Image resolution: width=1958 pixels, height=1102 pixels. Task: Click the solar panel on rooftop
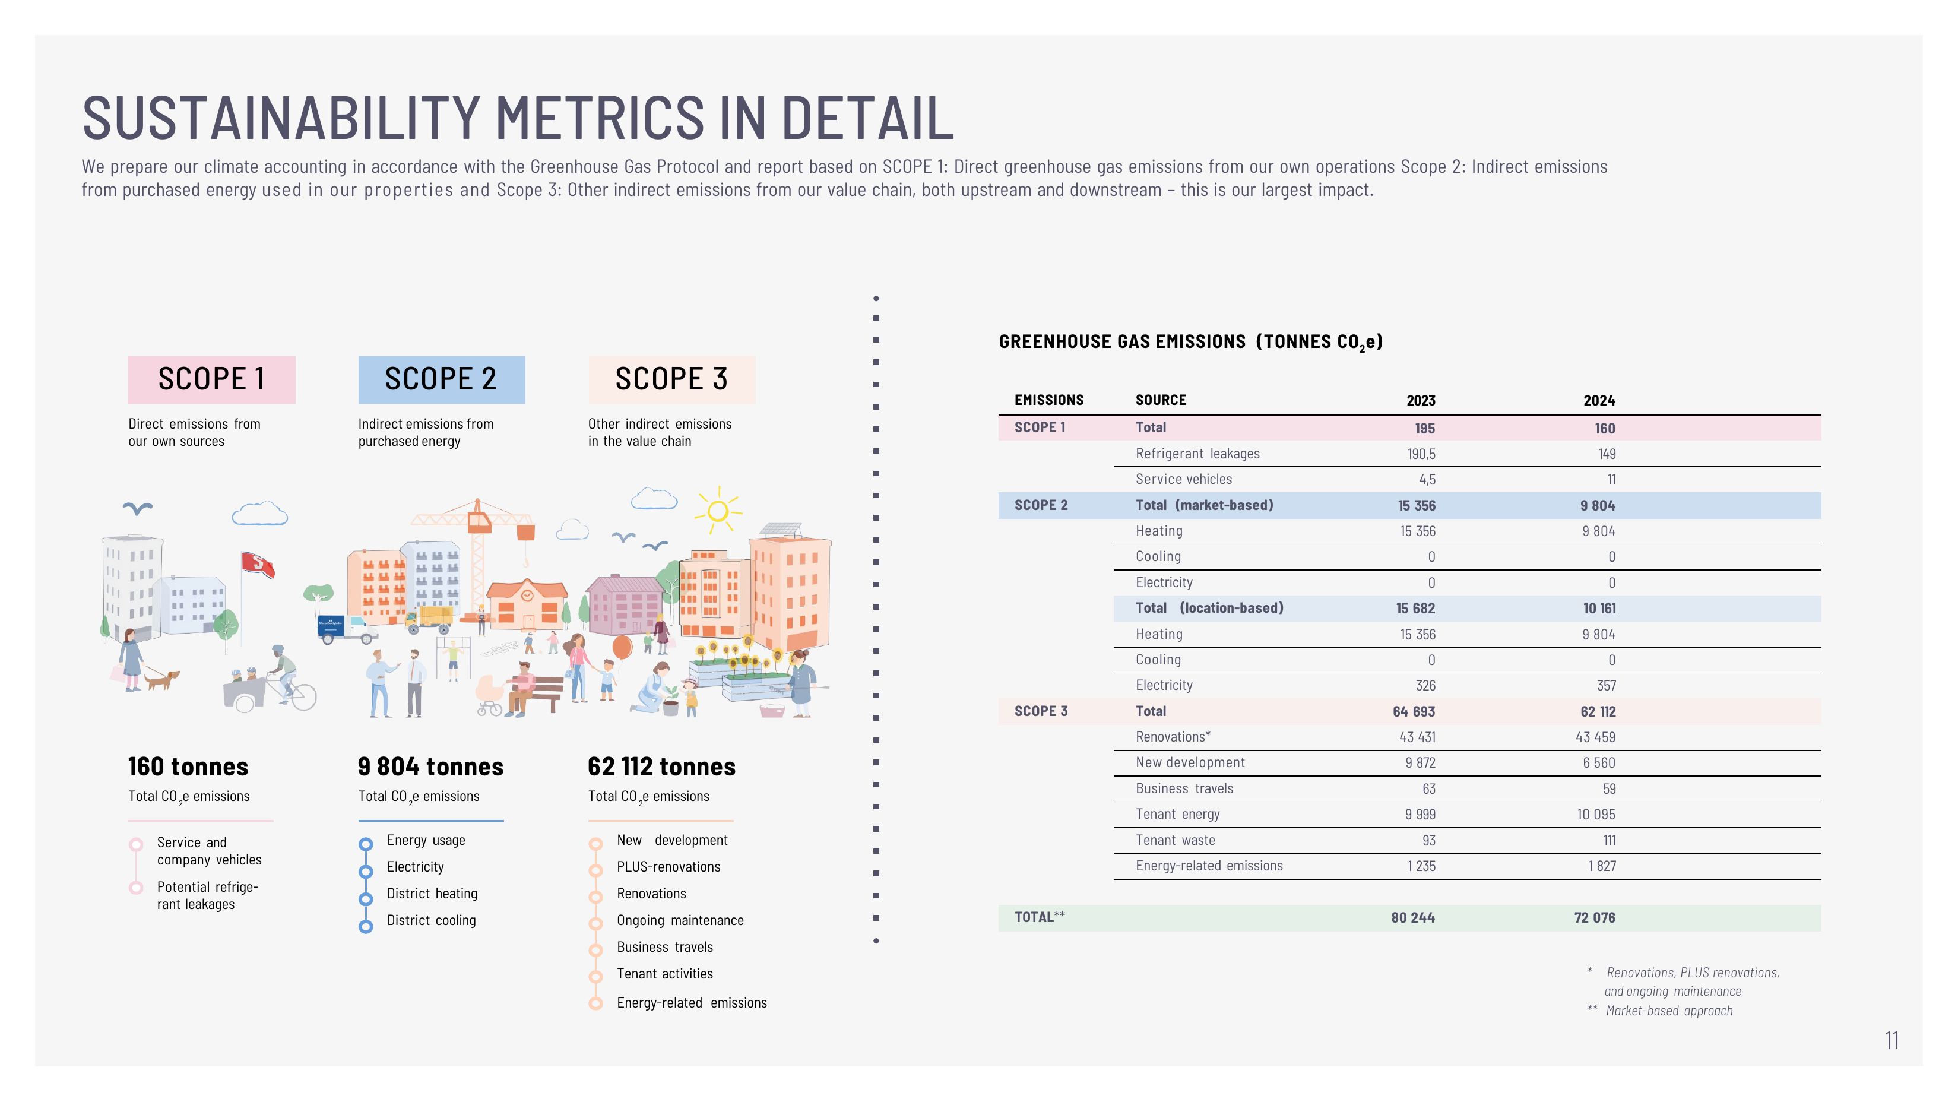click(x=781, y=530)
